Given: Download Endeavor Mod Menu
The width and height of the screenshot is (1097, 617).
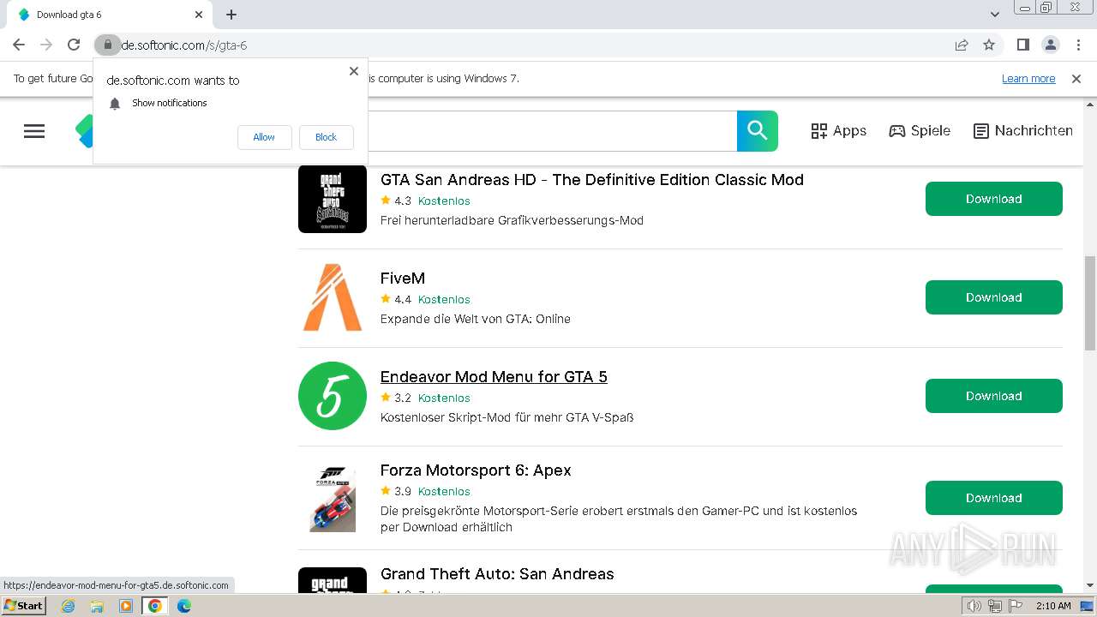Looking at the screenshot, I should [994, 396].
